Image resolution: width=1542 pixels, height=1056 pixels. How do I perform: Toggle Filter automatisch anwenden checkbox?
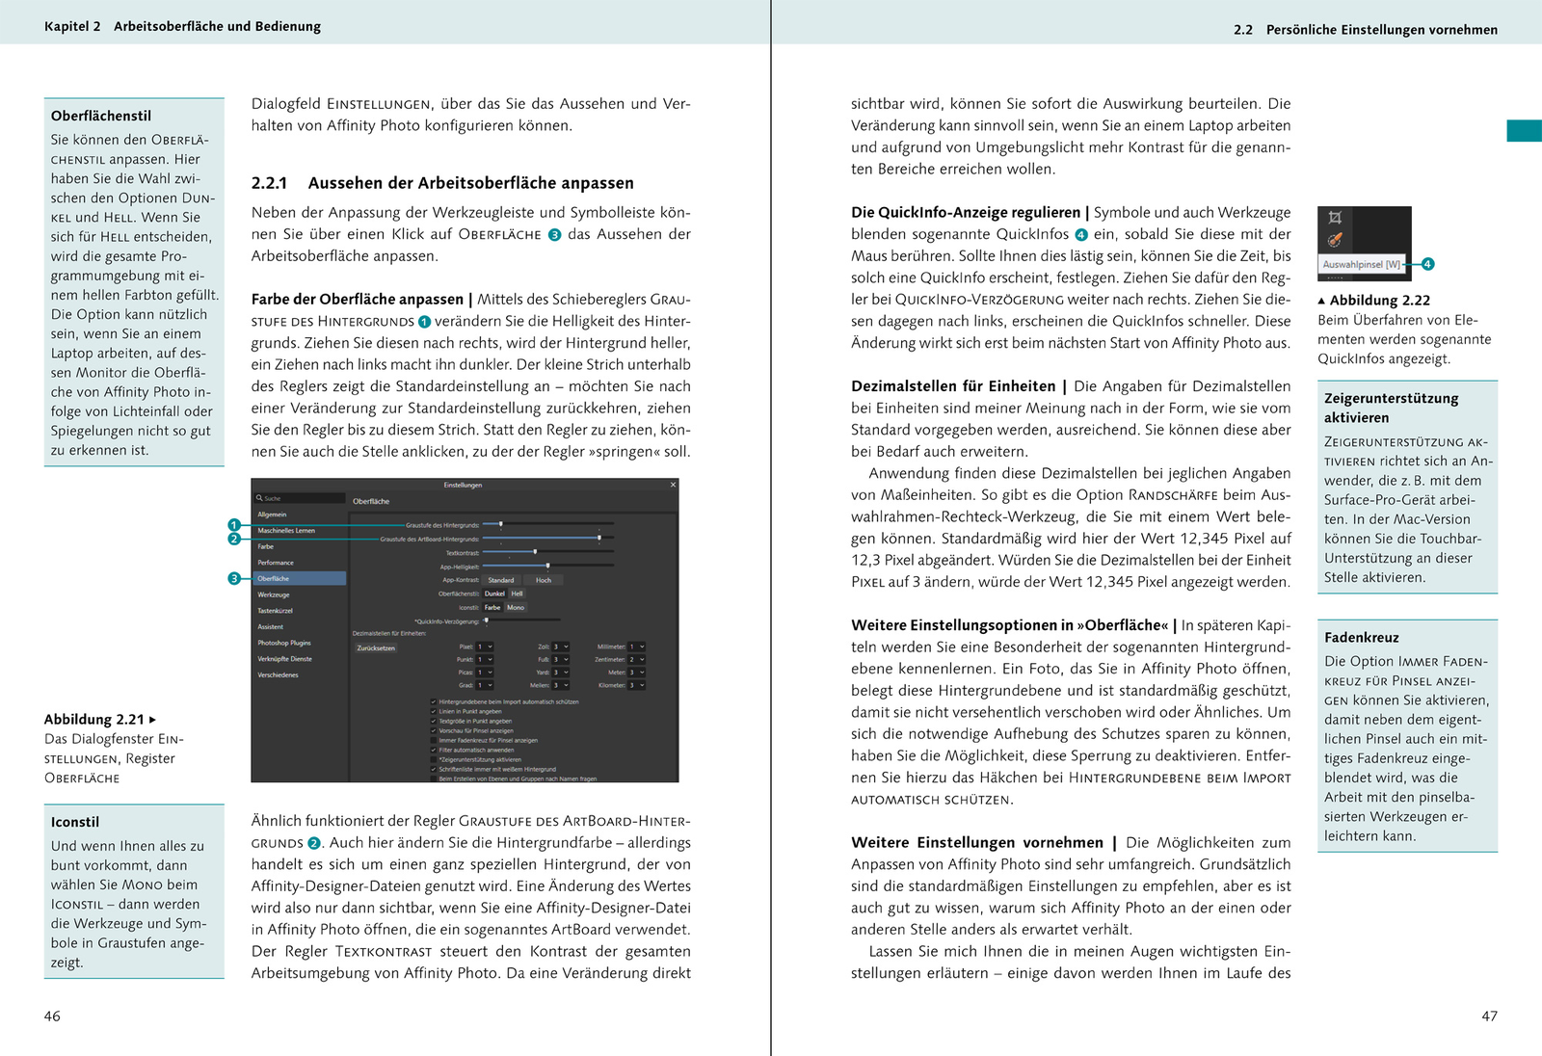[x=434, y=750]
